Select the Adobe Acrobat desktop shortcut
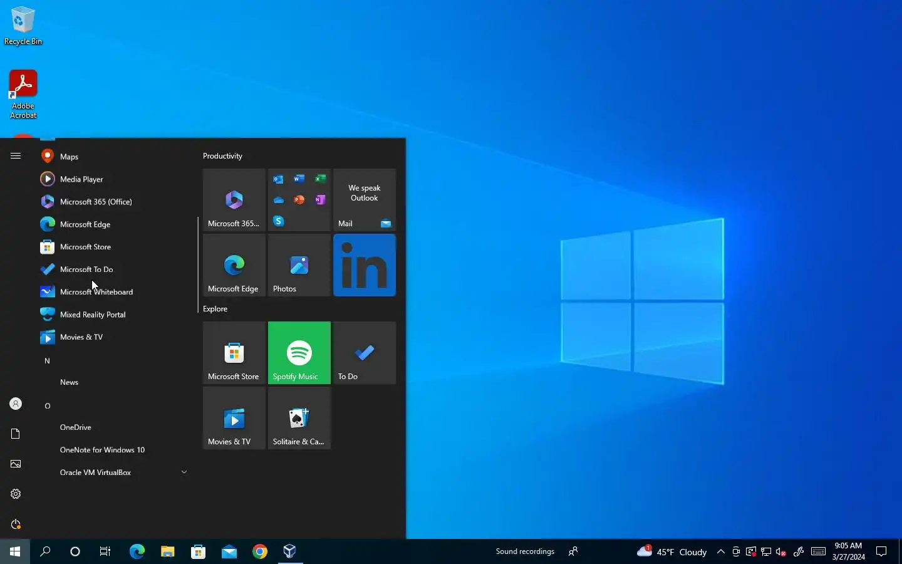The width and height of the screenshot is (902, 564). pyautogui.click(x=23, y=94)
